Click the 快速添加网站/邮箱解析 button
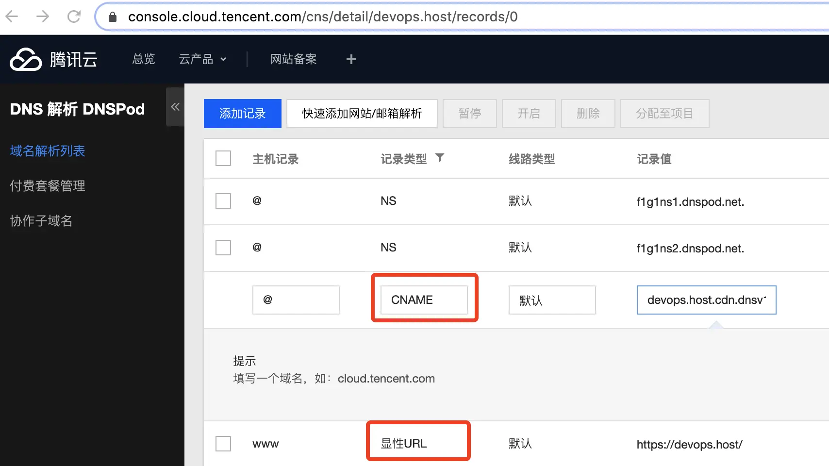The image size is (829, 466). coord(362,113)
